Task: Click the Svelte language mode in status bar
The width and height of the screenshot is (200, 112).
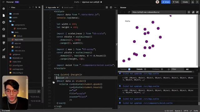Action: pyautogui.click(x=196, y=111)
